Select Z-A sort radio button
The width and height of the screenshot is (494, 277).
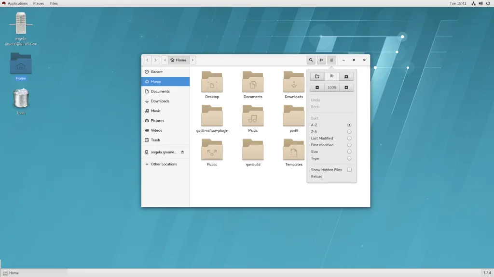tap(349, 132)
